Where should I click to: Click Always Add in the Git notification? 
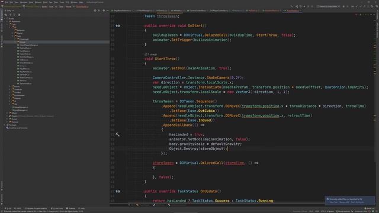(x=344, y=202)
